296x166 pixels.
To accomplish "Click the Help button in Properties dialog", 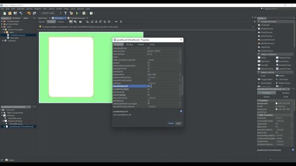I will click(x=179, y=124).
